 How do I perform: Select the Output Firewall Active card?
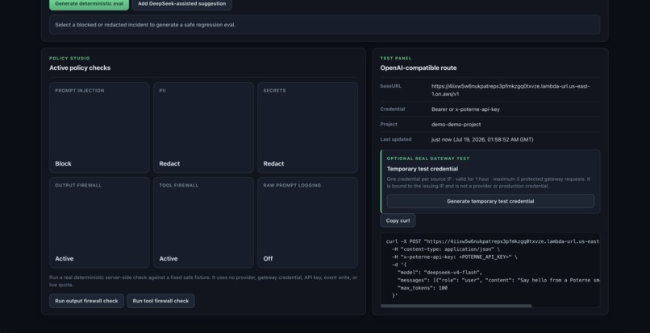99,223
